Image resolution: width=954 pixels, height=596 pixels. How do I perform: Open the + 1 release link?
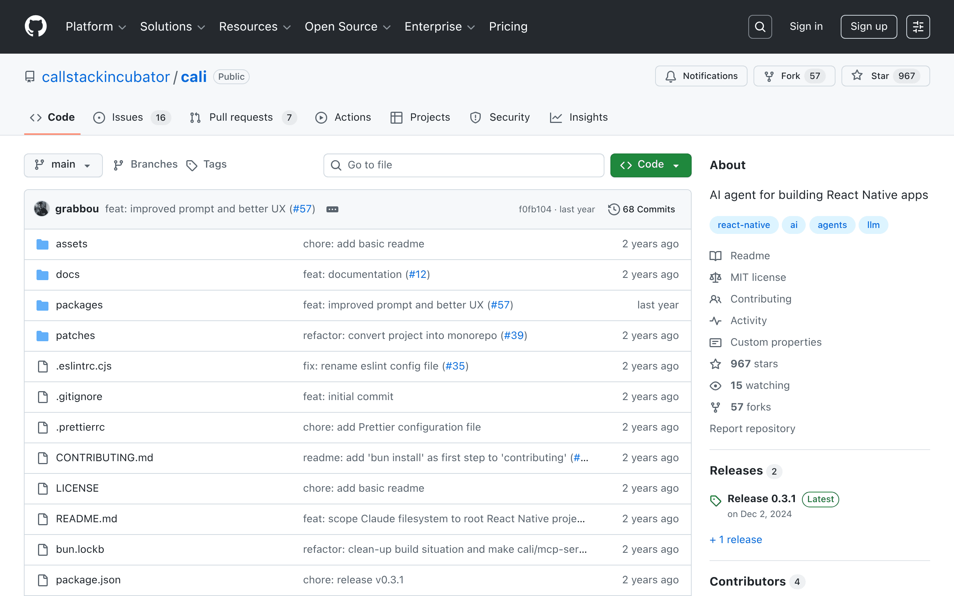tap(736, 540)
